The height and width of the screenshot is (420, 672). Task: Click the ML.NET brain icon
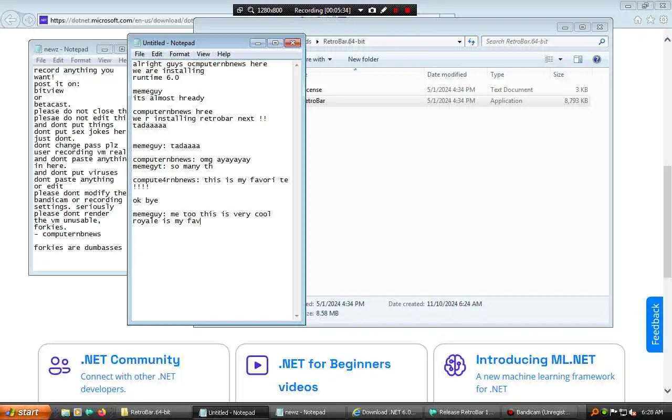[x=455, y=365]
